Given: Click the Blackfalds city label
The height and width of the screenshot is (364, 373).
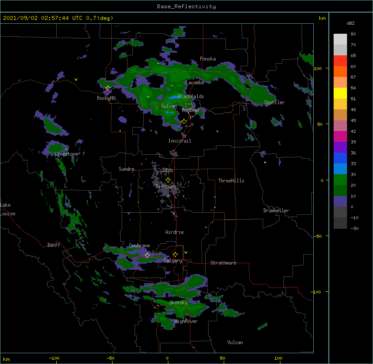Looking at the screenshot, I should pos(191,96).
